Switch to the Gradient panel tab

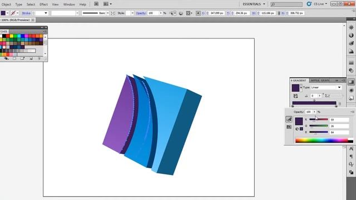[x=299, y=81]
